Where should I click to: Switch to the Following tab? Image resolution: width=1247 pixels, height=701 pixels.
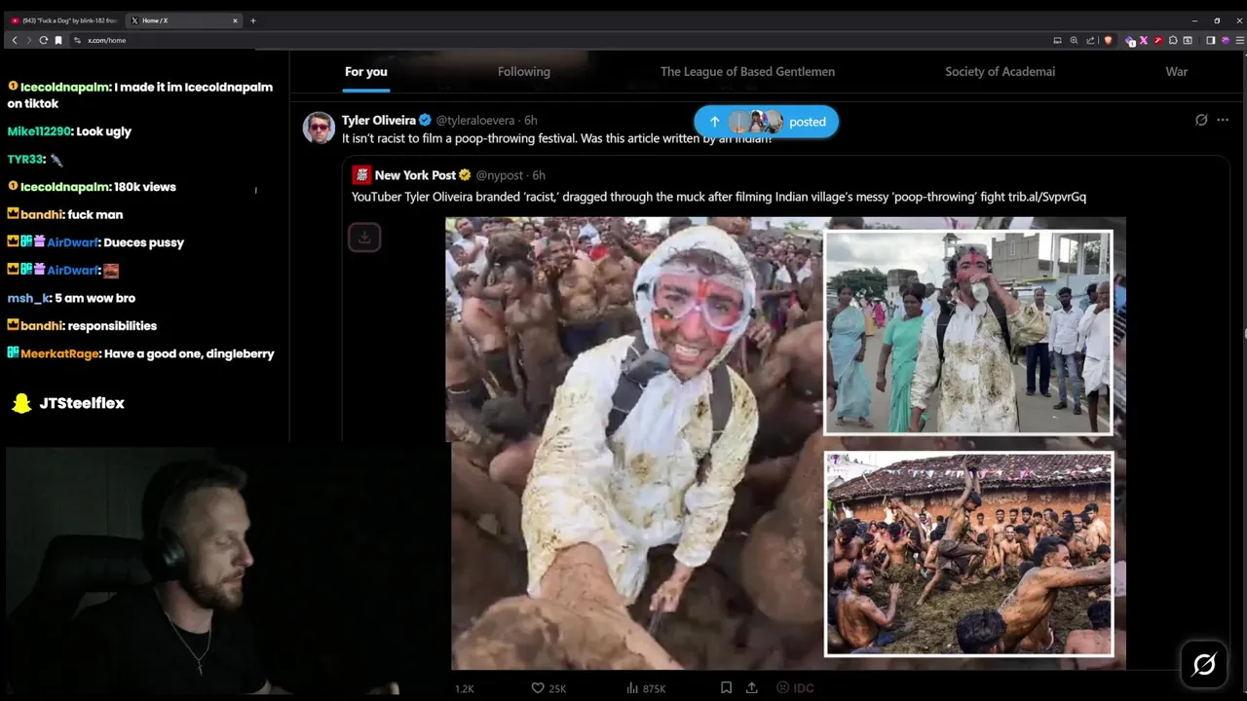pyautogui.click(x=524, y=71)
